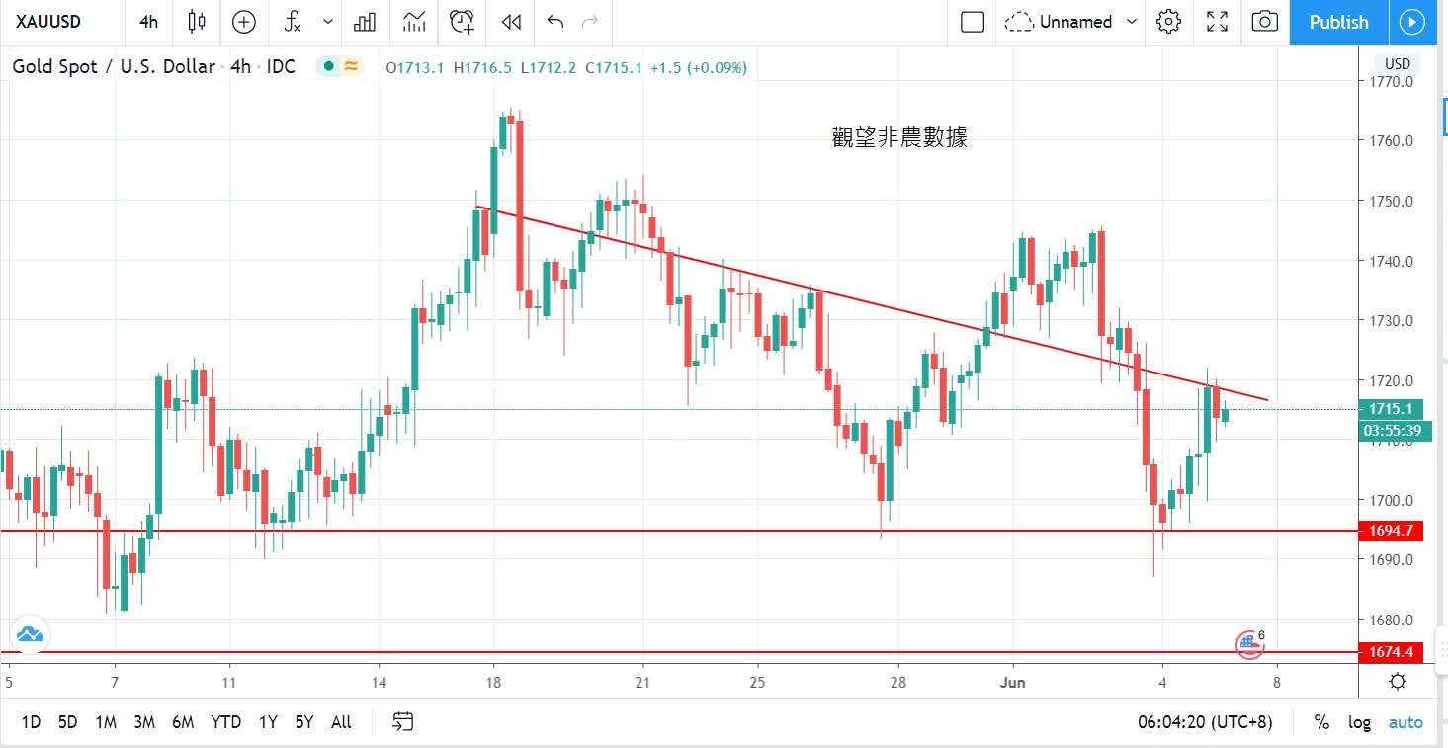Screen dimensions: 1448x748
Task: Toggle percent scale mode
Action: pos(1321,722)
